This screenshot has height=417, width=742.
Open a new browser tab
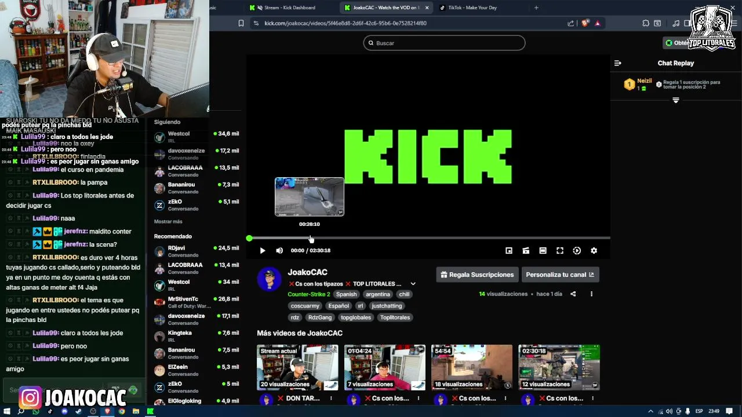point(536,8)
